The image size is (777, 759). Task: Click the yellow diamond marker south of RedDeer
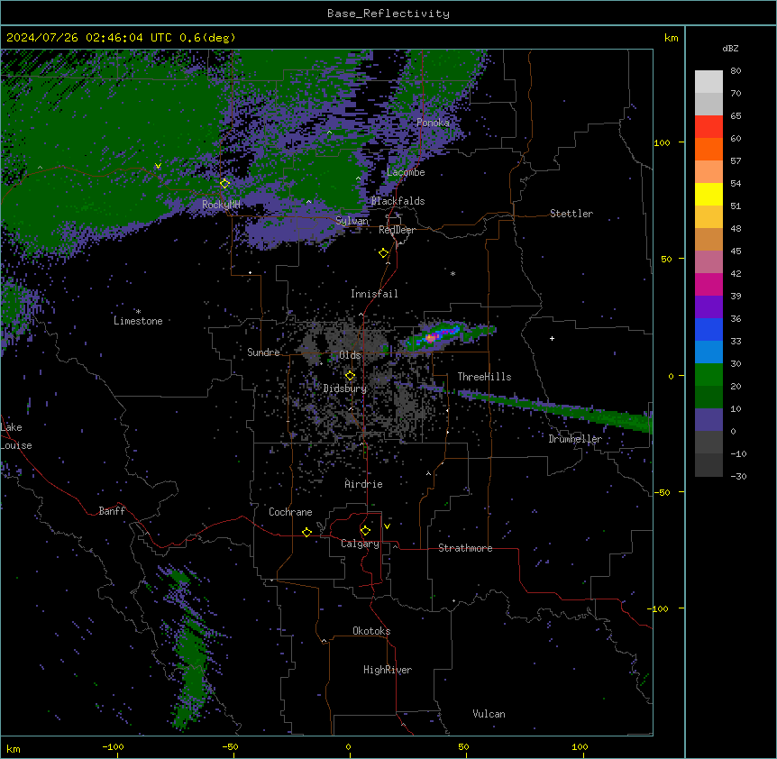coord(383,253)
